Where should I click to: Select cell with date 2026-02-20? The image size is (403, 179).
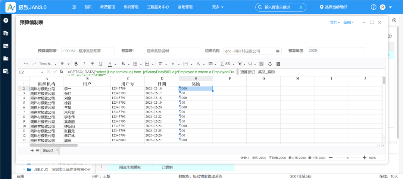[x=162, y=107]
